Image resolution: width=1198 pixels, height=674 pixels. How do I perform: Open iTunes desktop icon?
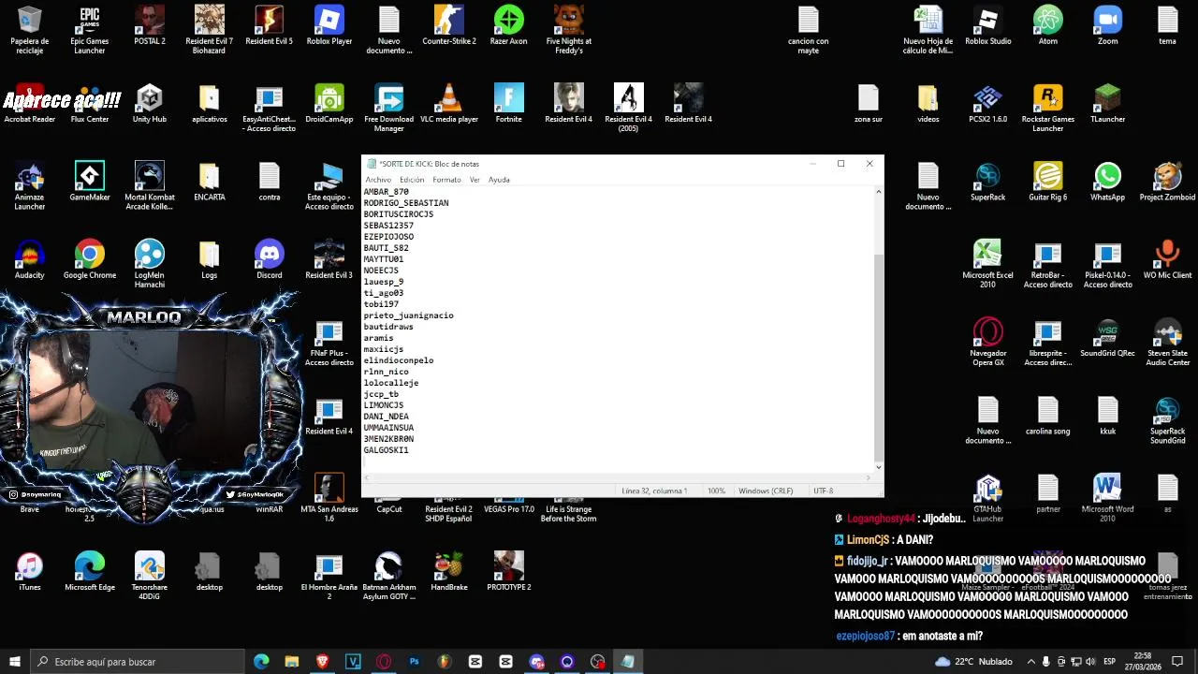(30, 571)
